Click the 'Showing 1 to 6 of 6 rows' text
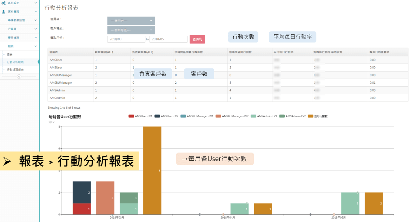 coord(64,108)
